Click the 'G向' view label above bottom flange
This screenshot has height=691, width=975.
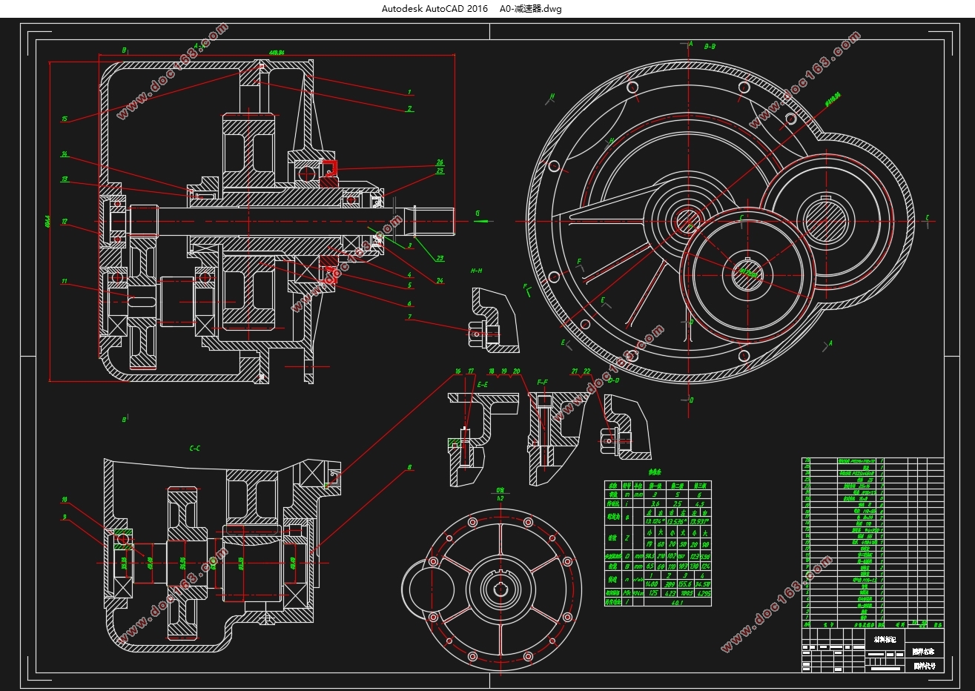[499, 492]
